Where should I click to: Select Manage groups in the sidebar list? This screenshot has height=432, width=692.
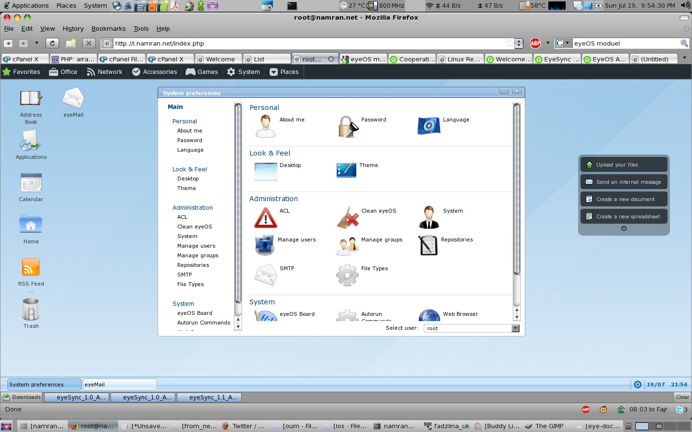(x=198, y=255)
